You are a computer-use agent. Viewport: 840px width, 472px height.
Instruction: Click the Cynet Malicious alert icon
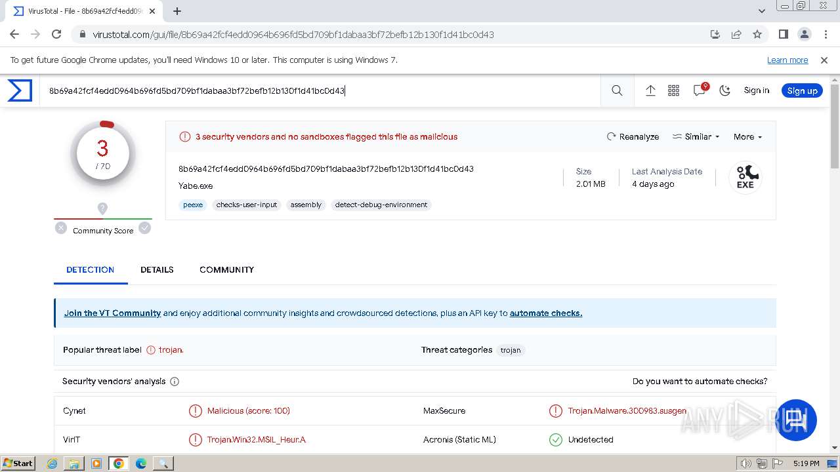[x=195, y=410]
